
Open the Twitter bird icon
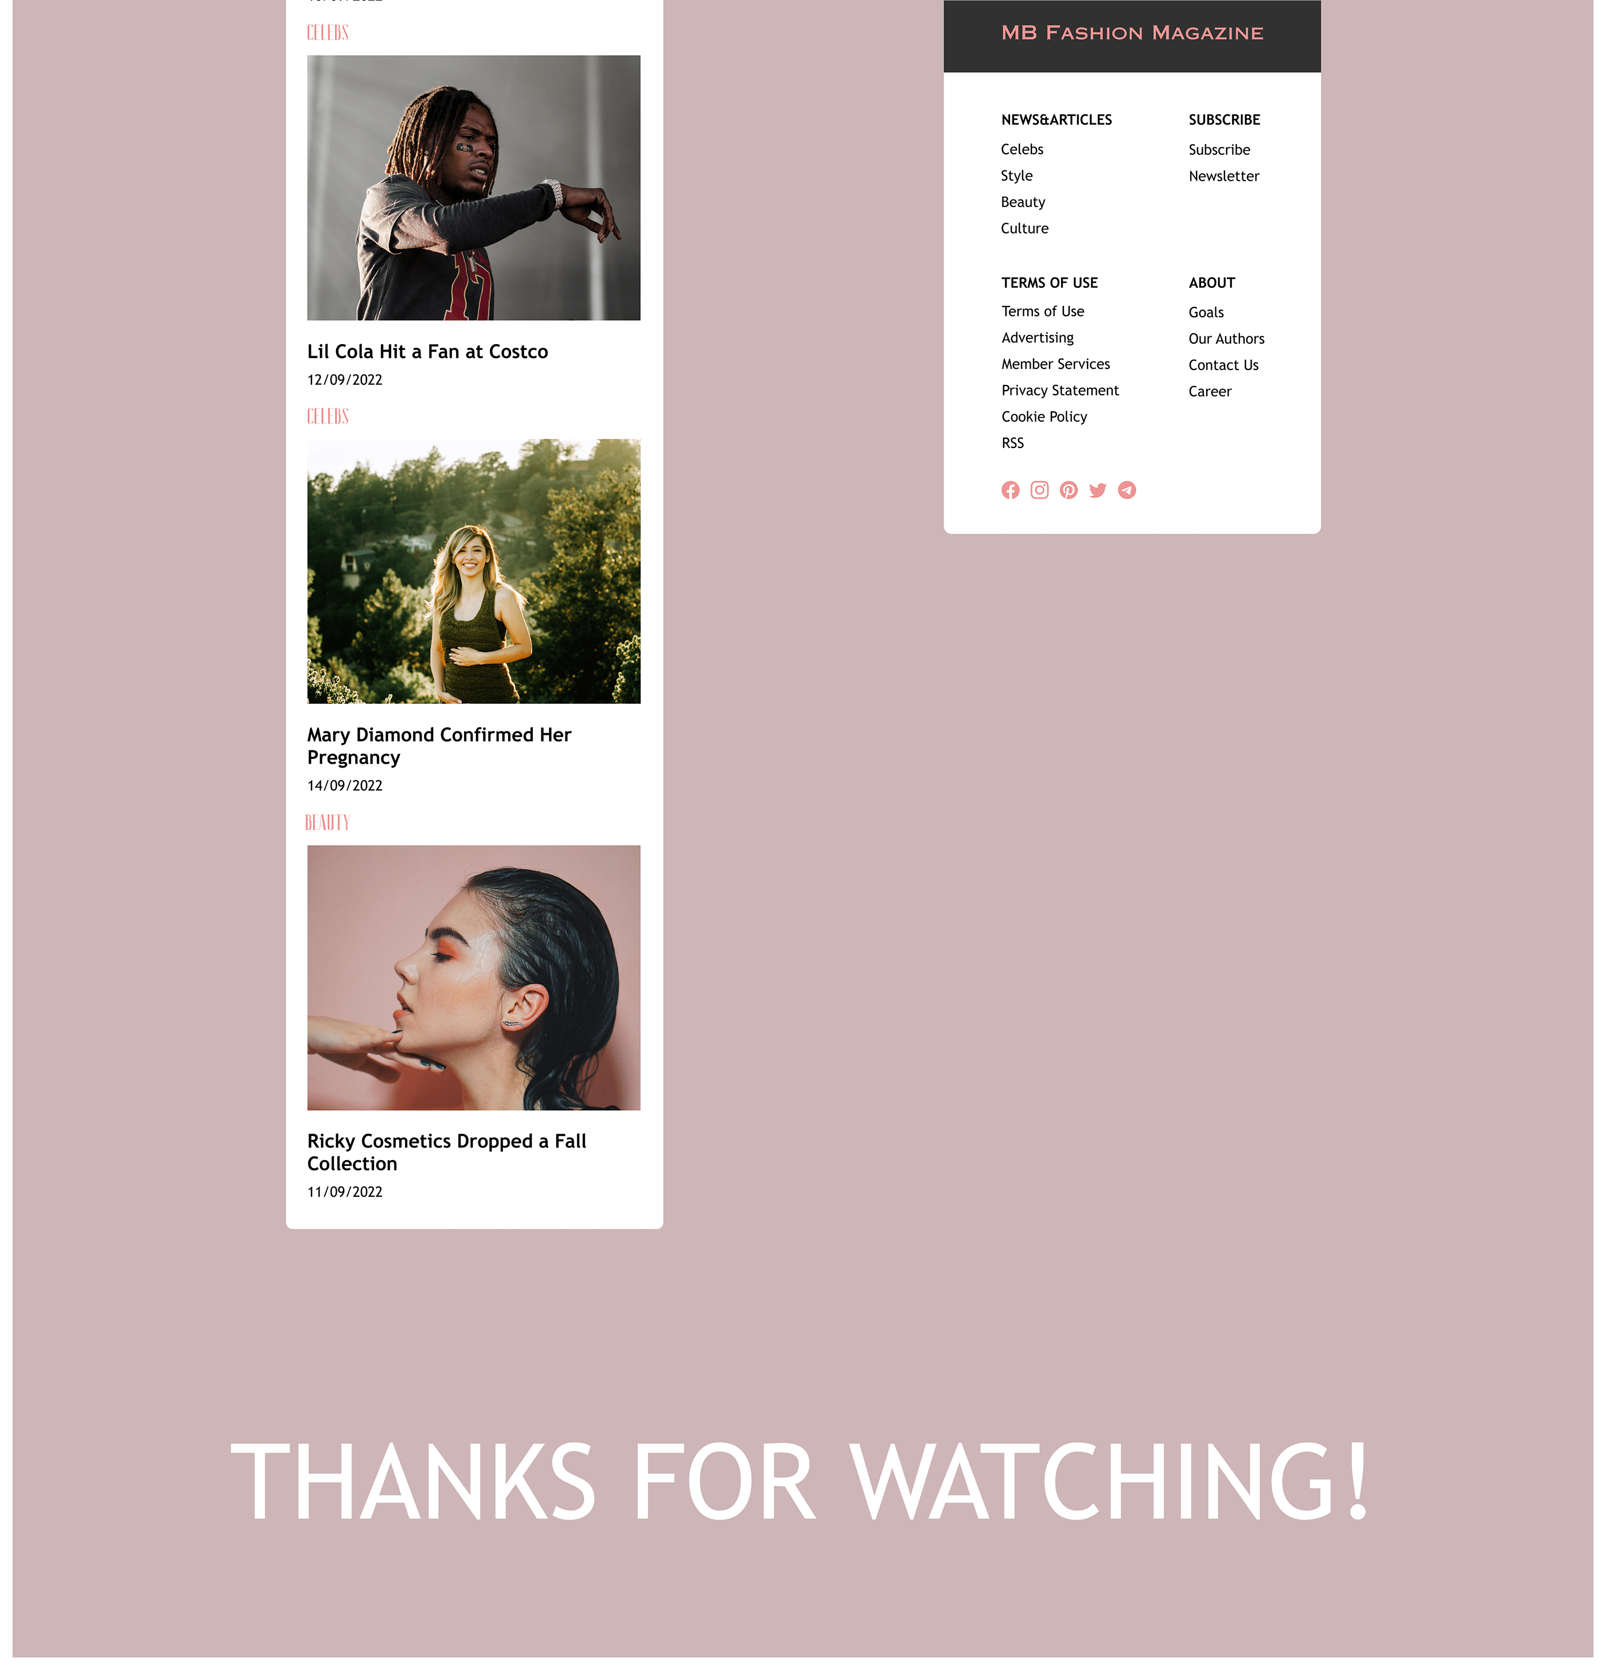tap(1097, 490)
